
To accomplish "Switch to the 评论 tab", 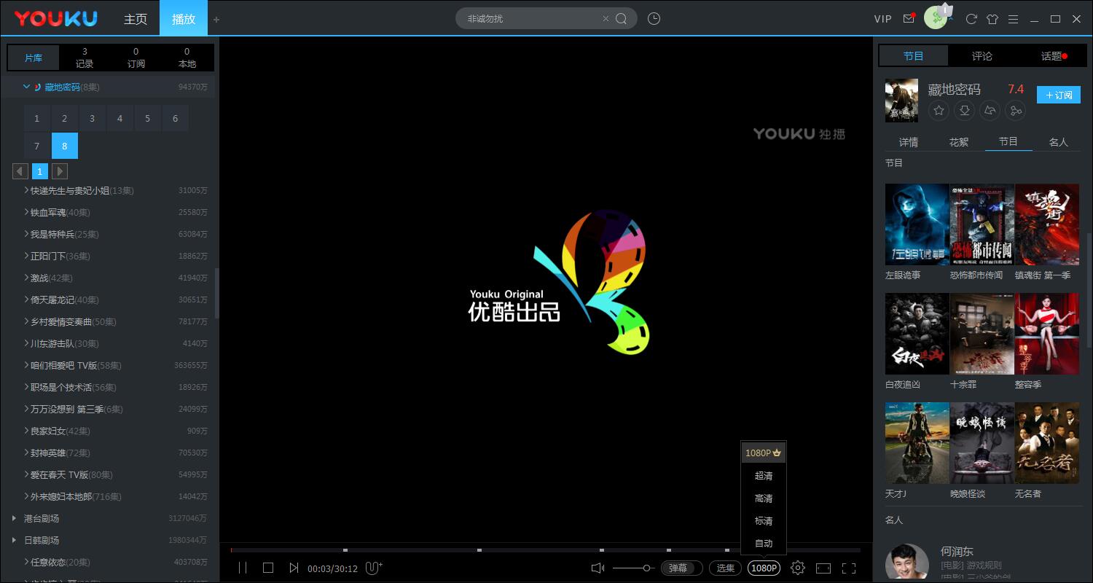I will pos(982,55).
